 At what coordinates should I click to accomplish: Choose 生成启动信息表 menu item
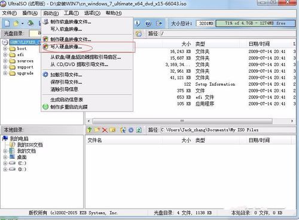[x=87, y=100]
